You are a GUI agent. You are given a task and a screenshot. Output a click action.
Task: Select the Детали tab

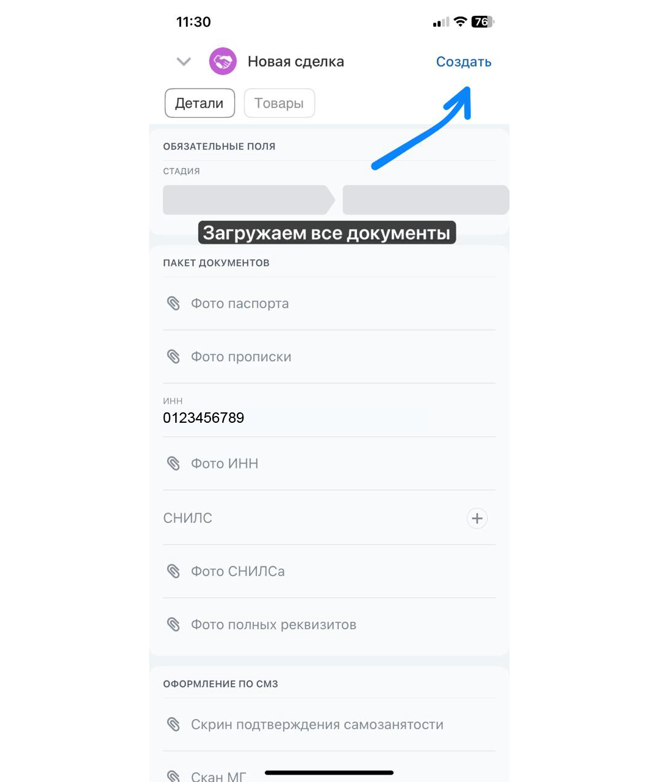pos(200,103)
